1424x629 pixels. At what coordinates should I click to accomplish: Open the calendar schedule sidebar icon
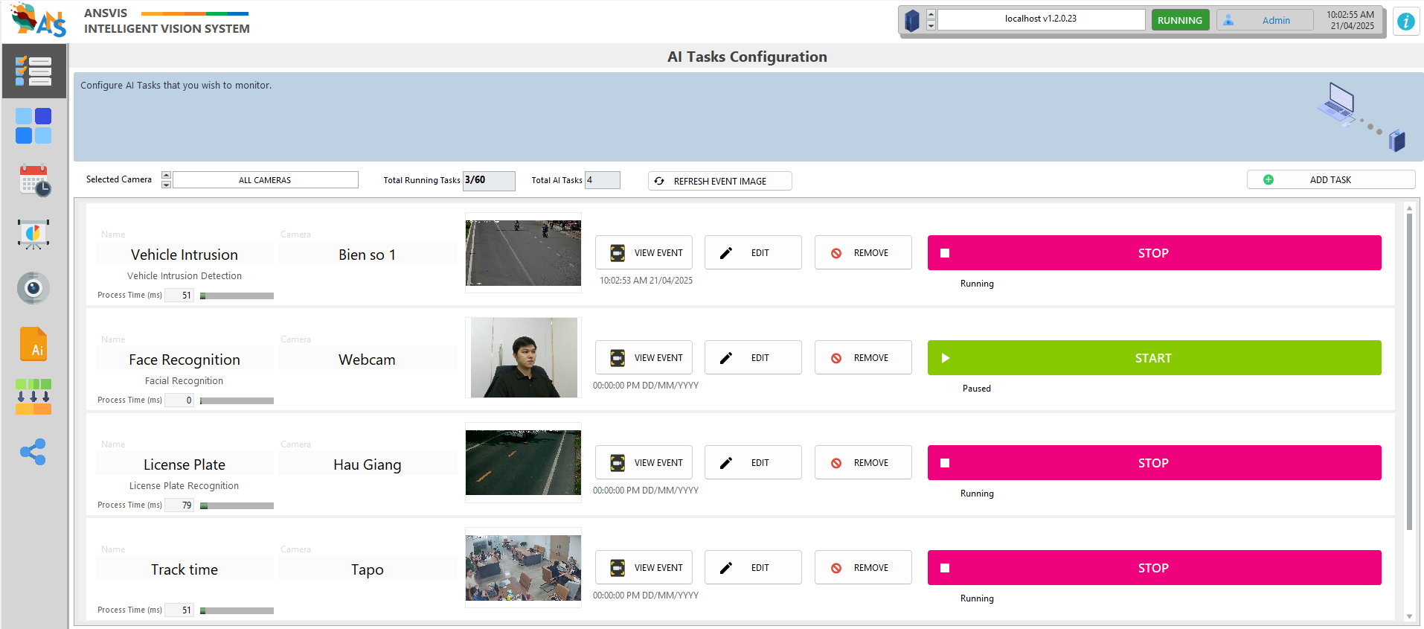pos(33,181)
